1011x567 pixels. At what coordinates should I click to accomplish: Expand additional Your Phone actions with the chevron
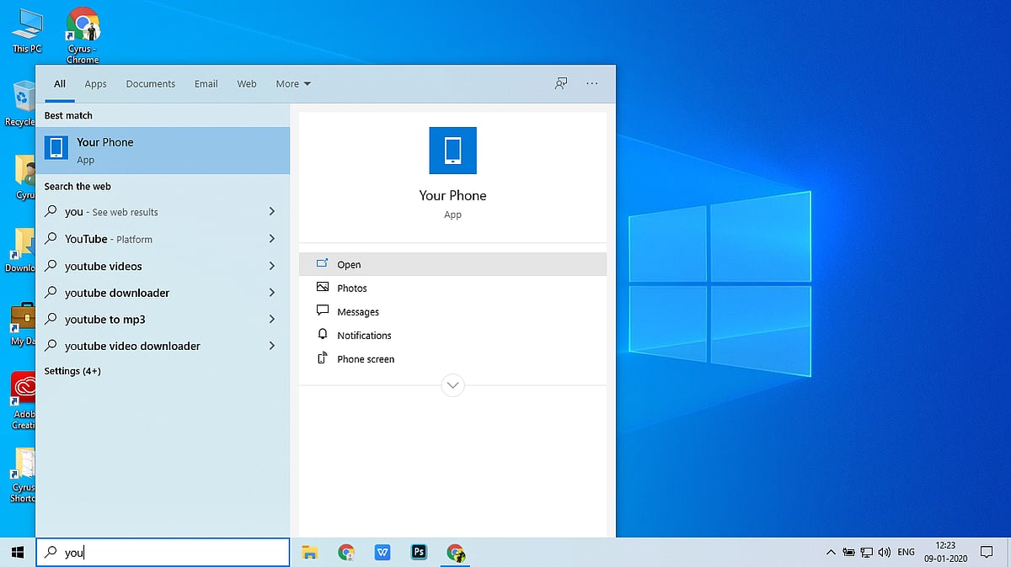click(452, 385)
